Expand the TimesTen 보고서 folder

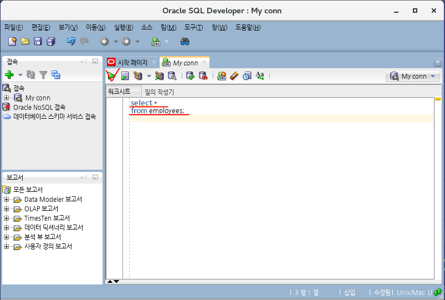tap(6, 218)
